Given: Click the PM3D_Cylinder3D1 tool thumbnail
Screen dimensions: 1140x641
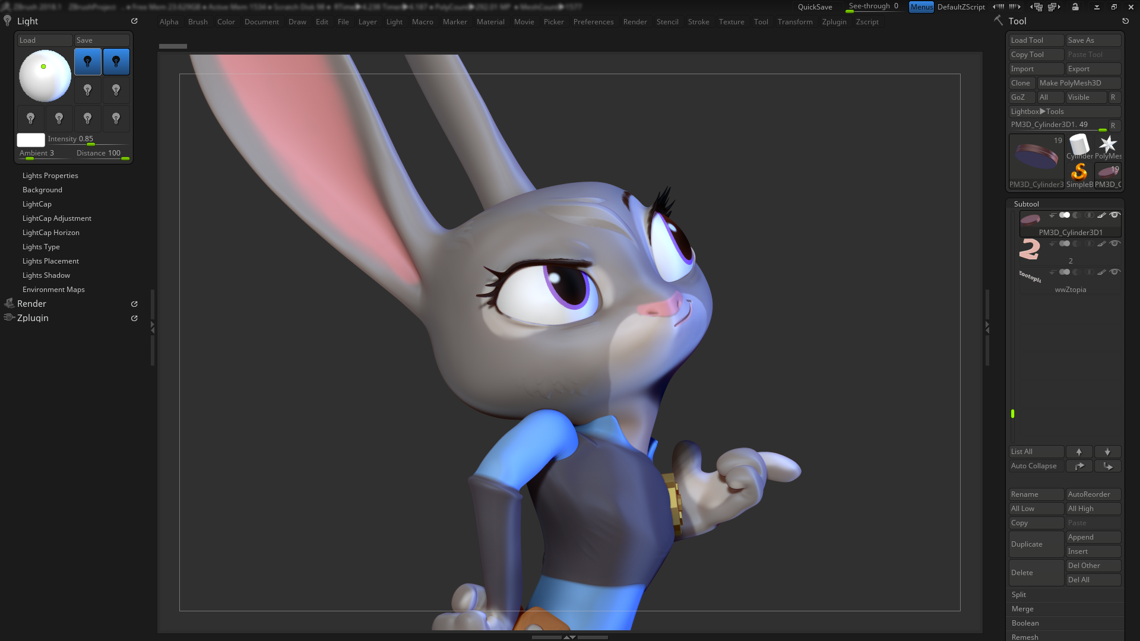Looking at the screenshot, I should [x=1037, y=156].
